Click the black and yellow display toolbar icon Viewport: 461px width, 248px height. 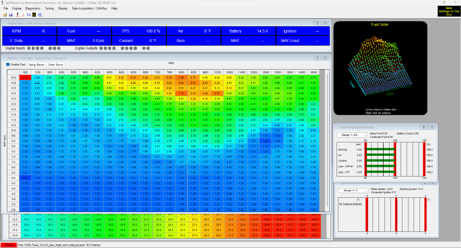point(35,15)
